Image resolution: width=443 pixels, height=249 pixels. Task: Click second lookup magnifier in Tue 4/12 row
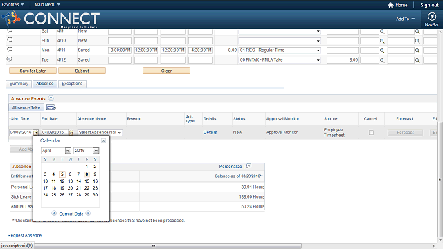pyautogui.click(x=417, y=60)
